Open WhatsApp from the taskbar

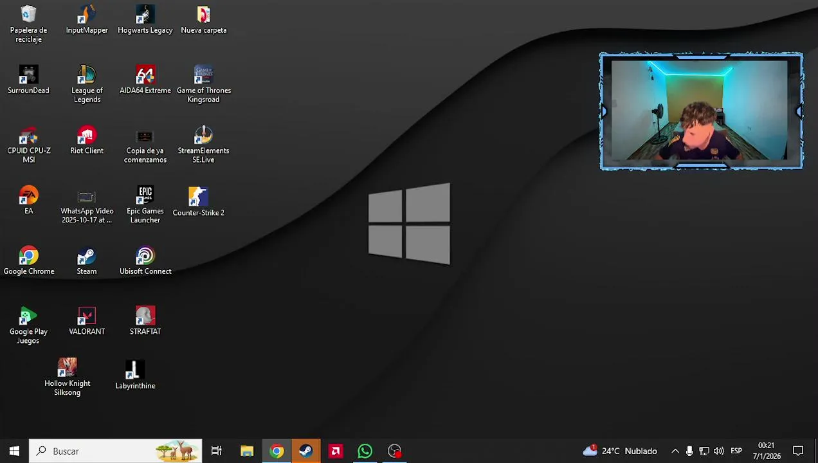pos(365,451)
